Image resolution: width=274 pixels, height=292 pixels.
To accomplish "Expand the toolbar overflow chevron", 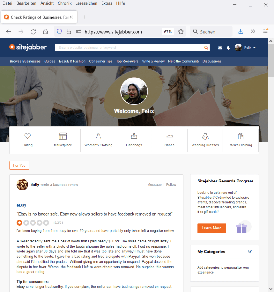I will (x=253, y=32).
